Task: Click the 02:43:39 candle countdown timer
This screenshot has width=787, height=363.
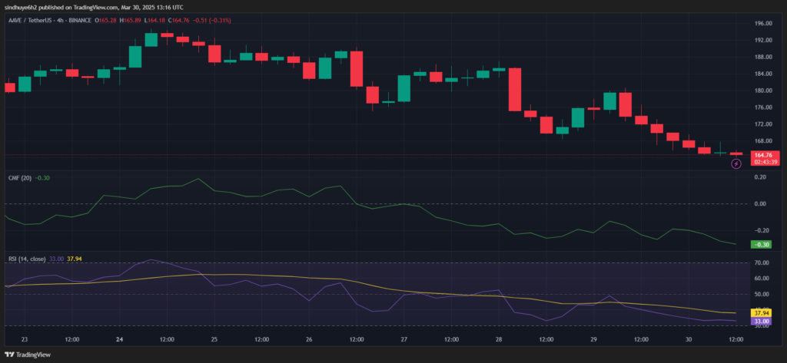Action: click(742, 162)
